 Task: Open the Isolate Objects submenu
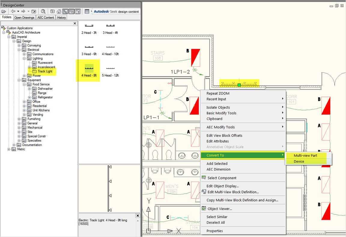click(243, 107)
